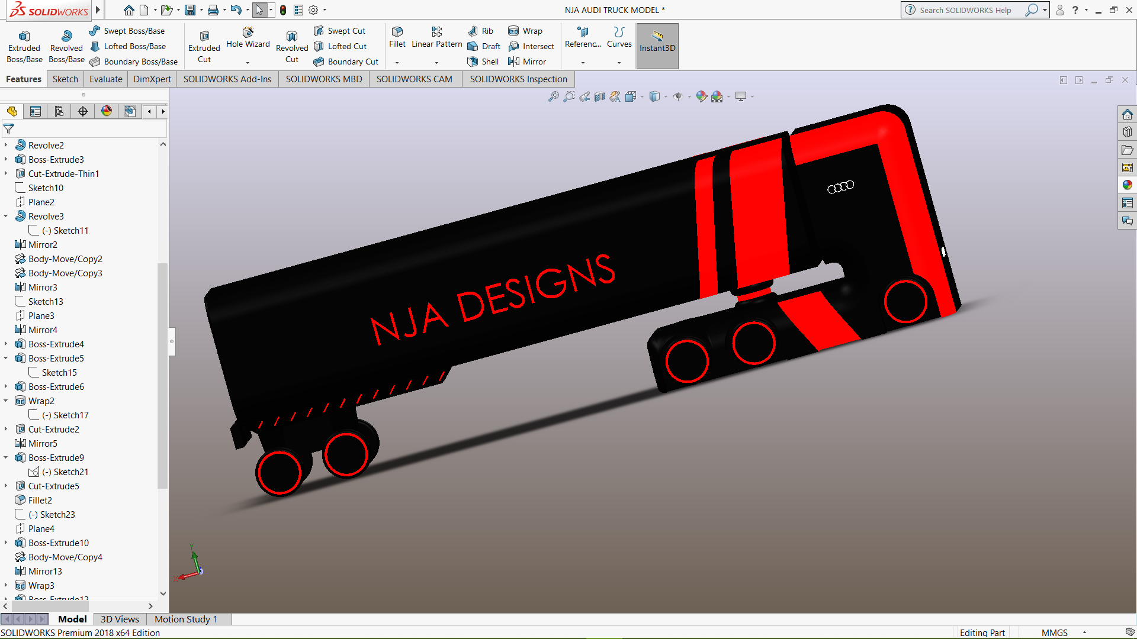Open the File Explorer task pane tab
1137x639 pixels.
(x=1127, y=150)
